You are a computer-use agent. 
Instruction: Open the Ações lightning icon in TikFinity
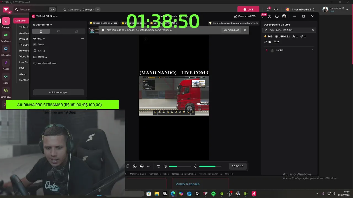click(6, 63)
